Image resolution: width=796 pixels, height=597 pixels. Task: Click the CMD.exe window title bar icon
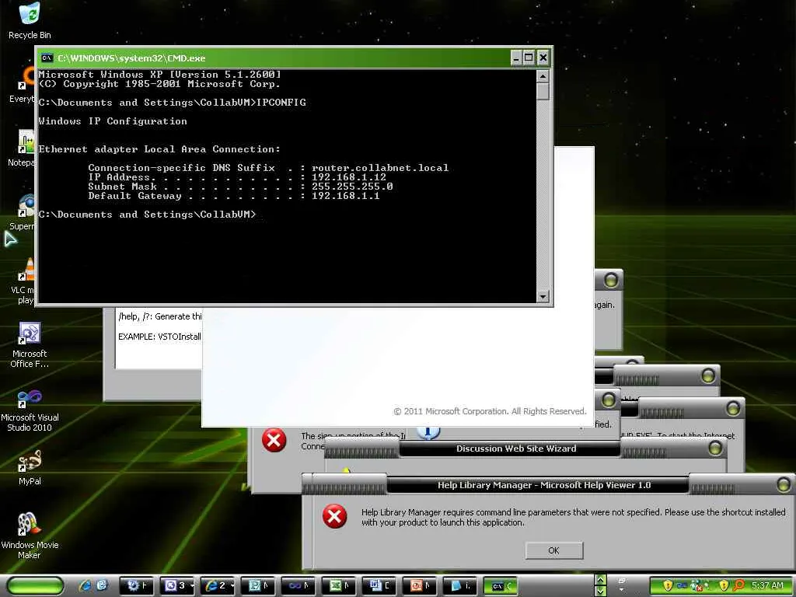coord(47,58)
